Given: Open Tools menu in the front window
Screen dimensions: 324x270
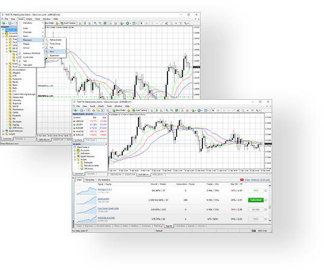Looking at the screenshot, I should point(109,106).
